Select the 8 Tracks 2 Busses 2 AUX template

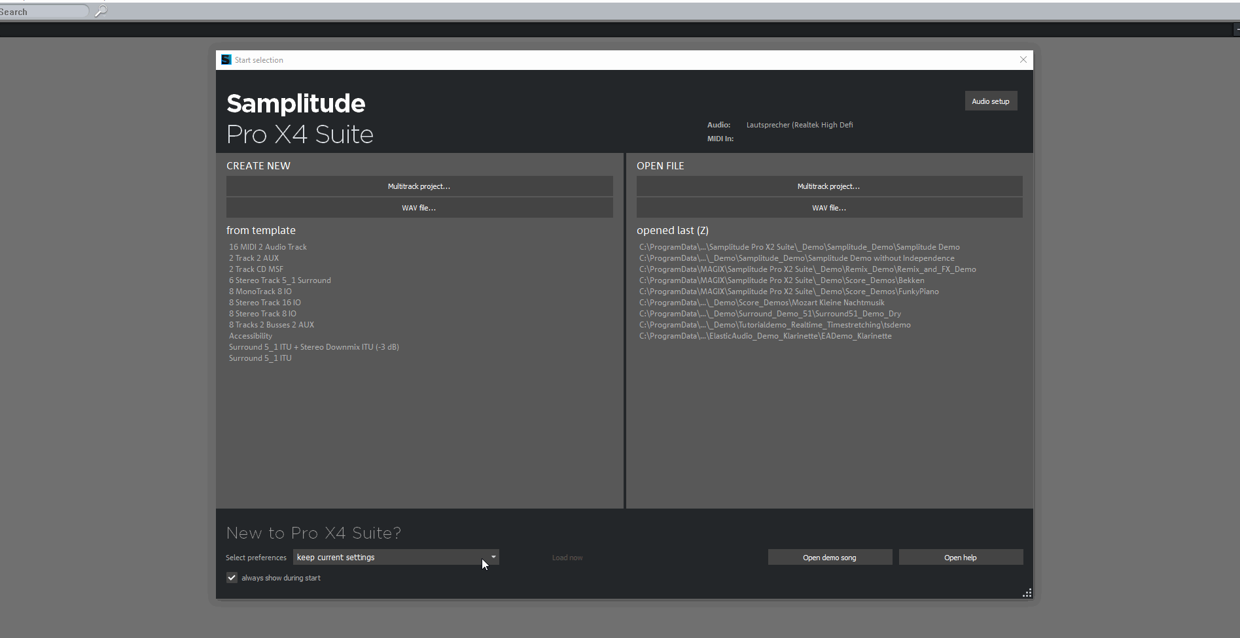[272, 325]
